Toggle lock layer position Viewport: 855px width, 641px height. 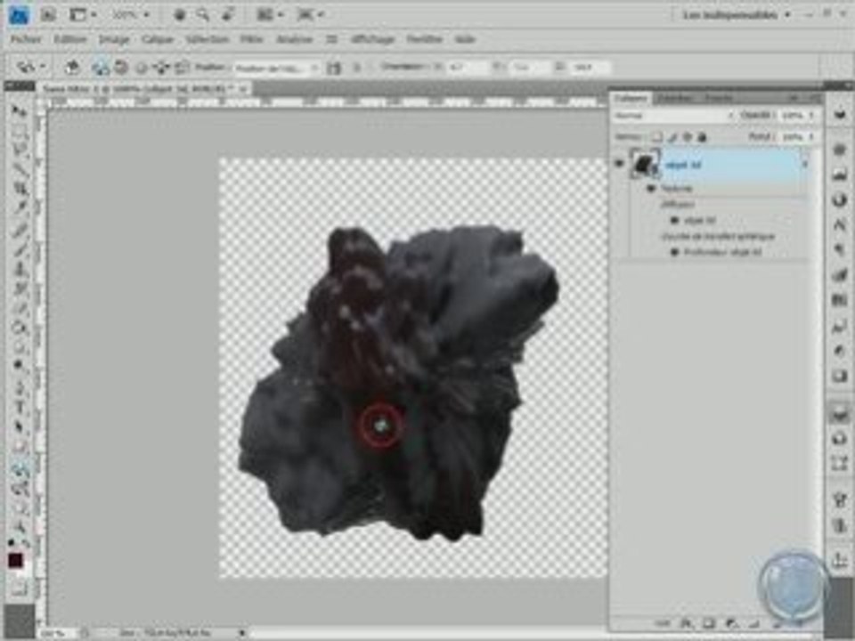pos(688,137)
